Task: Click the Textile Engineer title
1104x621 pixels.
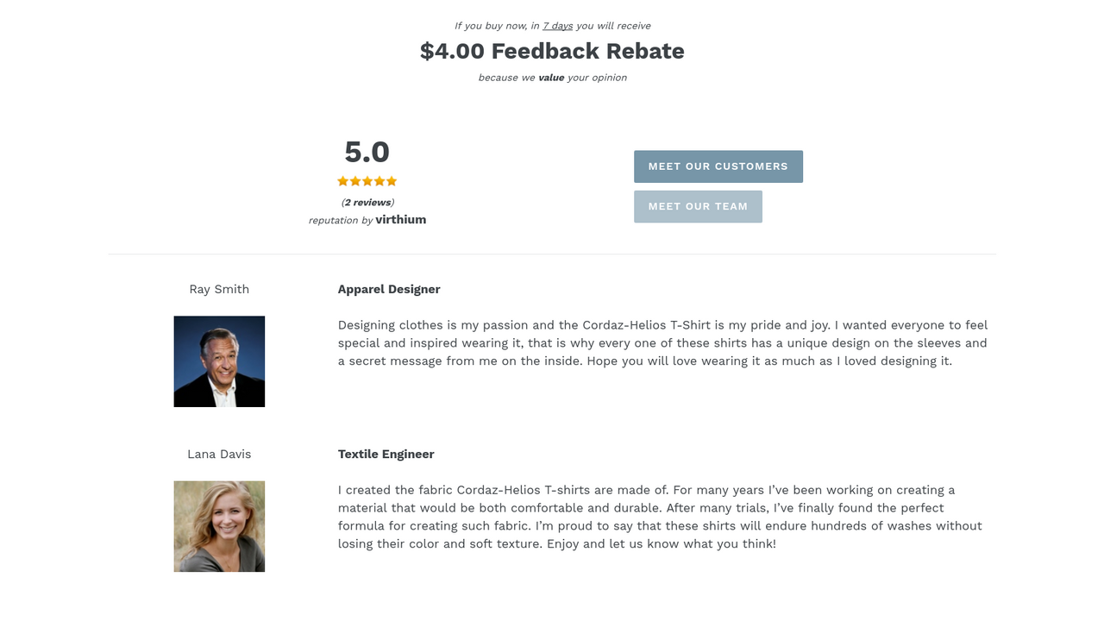Action: click(x=386, y=454)
